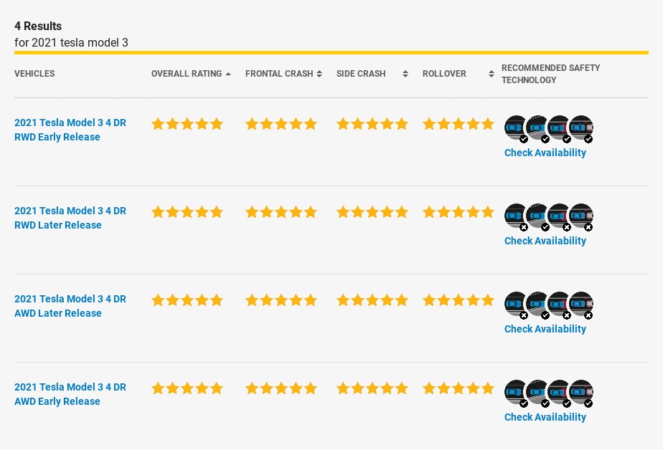
Task: Click lane departure warning icon for AWD Early Release
Action: (537, 392)
